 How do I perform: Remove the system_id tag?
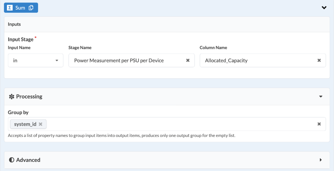41,124
